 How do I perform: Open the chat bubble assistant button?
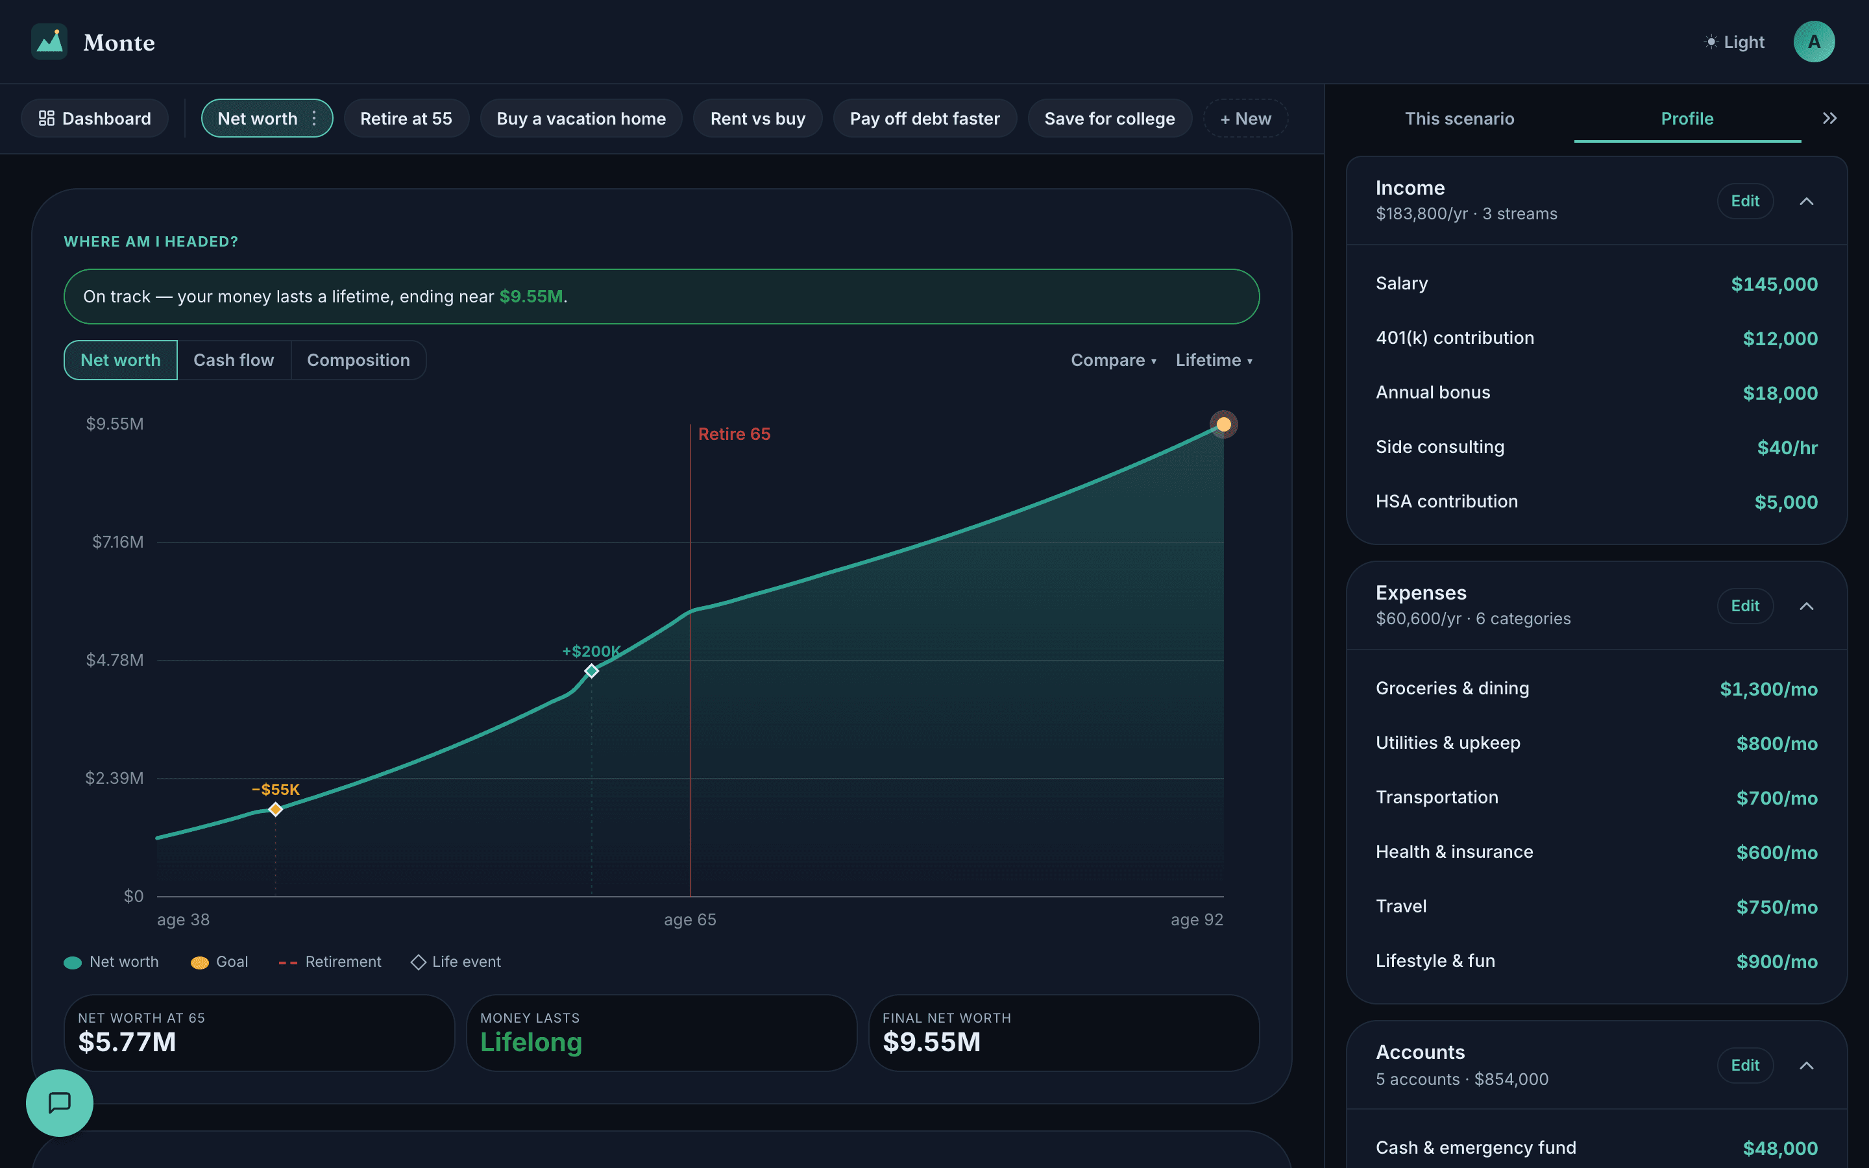60,1102
